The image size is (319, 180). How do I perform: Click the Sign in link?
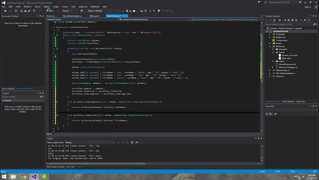click(308, 7)
